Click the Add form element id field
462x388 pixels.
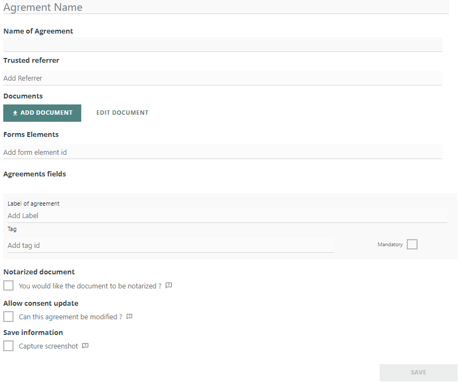pyautogui.click(x=223, y=152)
